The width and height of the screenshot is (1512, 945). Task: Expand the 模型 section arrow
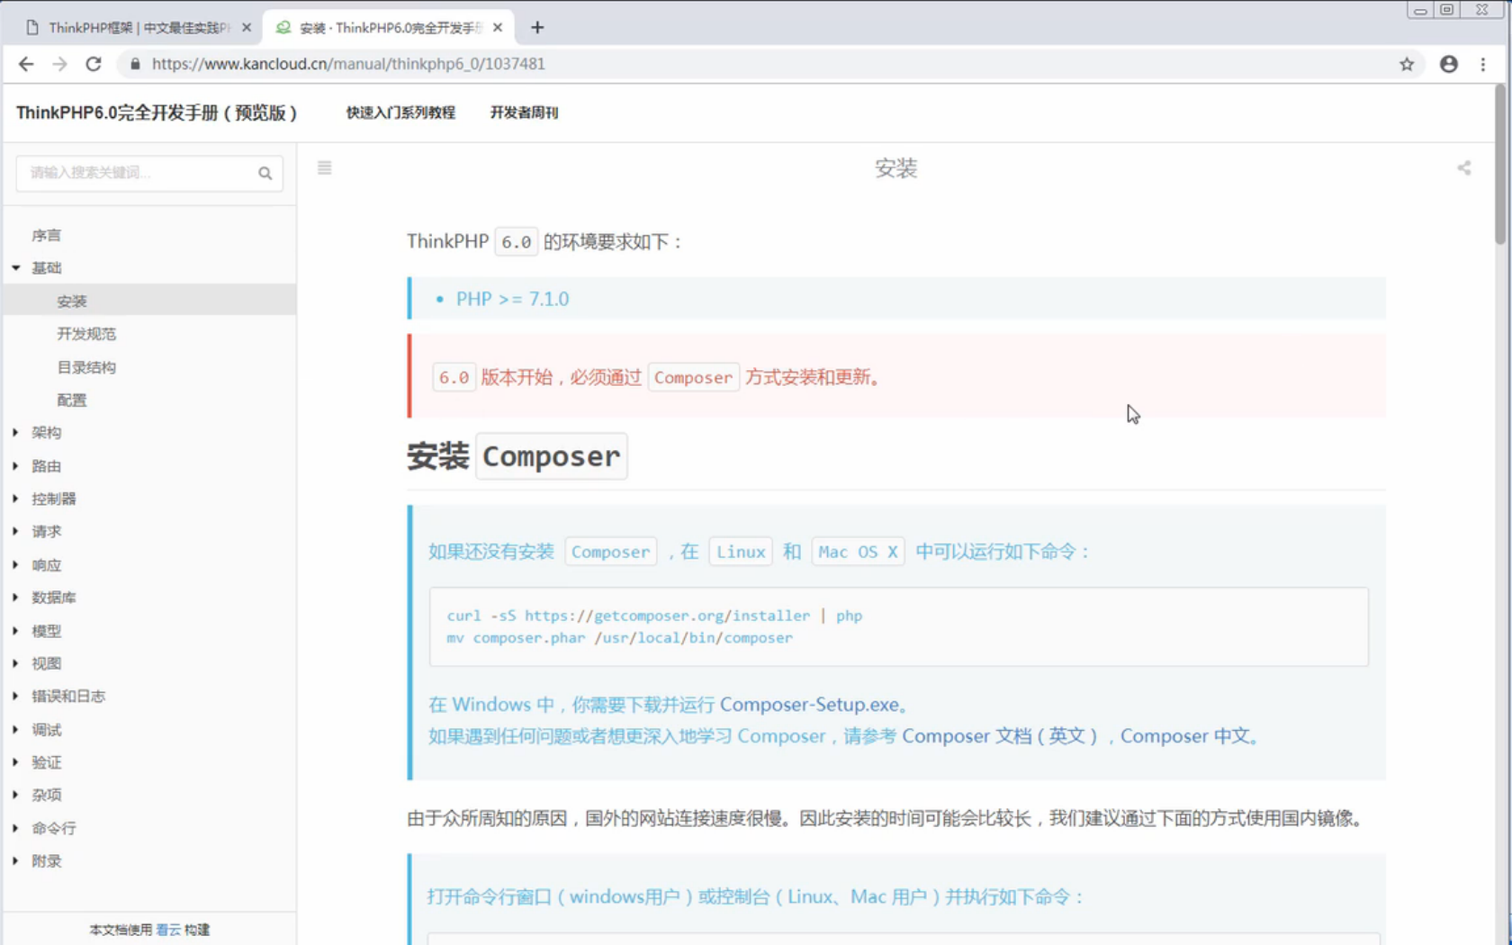15,631
